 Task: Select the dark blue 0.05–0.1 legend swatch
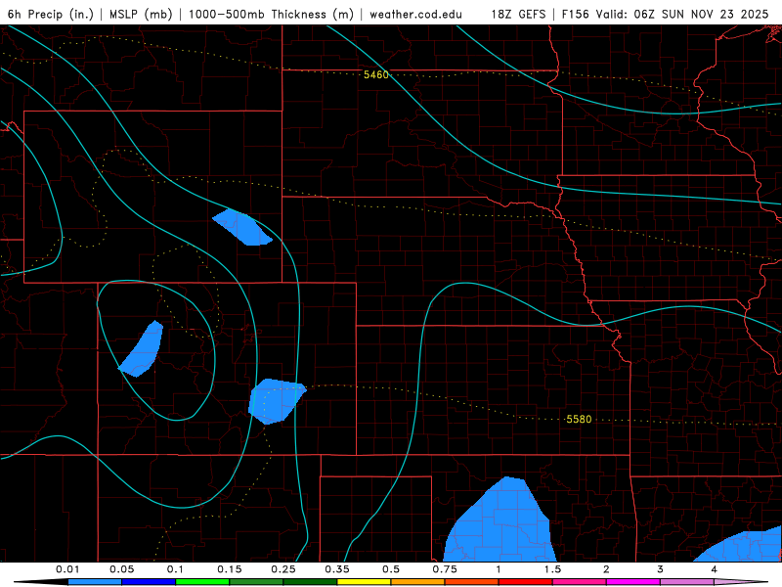point(149,582)
